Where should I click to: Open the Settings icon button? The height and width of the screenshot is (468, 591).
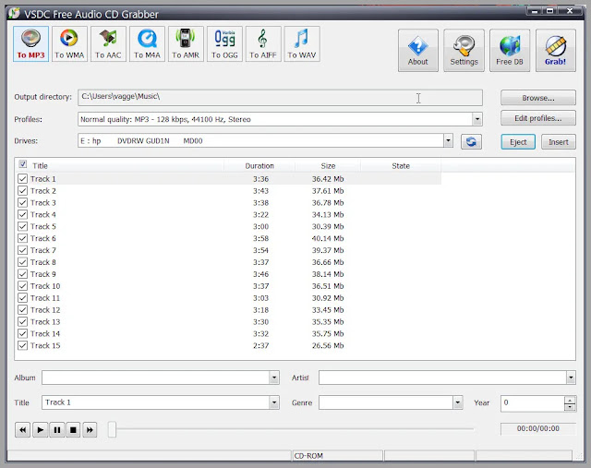point(464,50)
